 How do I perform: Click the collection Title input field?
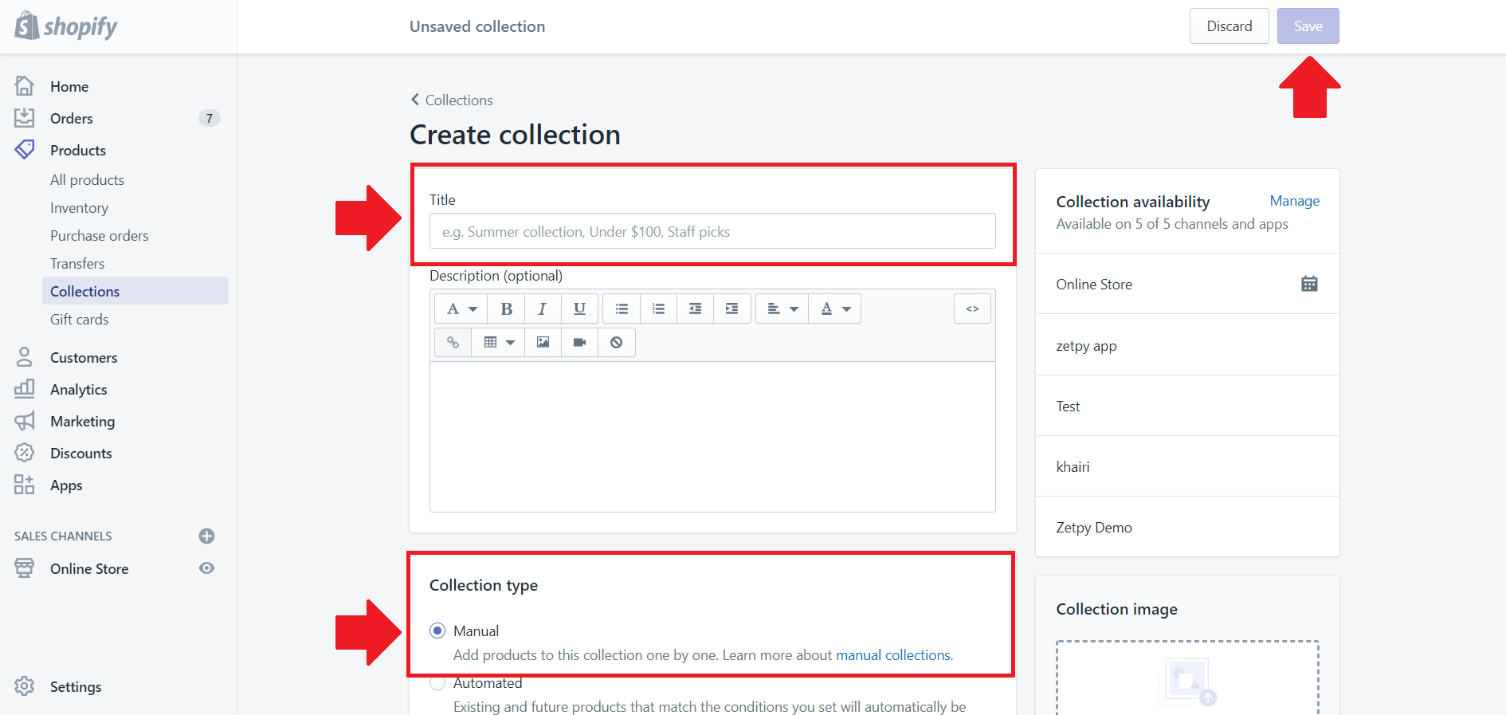[712, 231]
